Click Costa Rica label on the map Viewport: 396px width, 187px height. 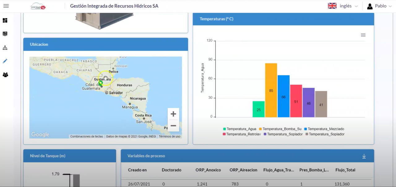click(x=143, y=115)
